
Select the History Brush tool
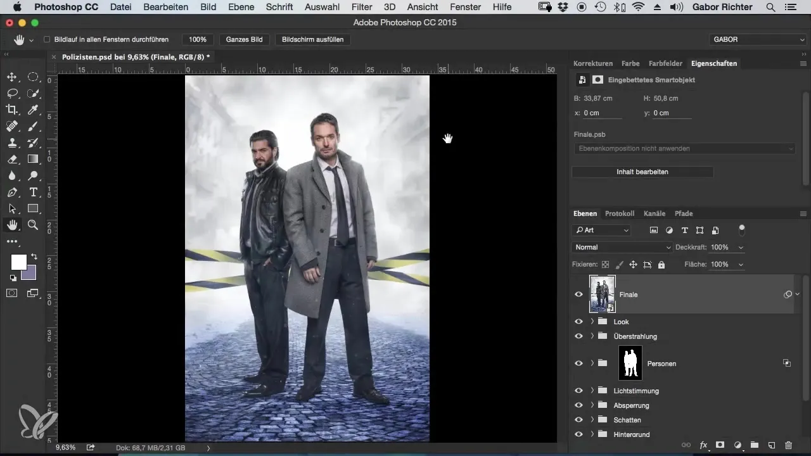(33, 143)
